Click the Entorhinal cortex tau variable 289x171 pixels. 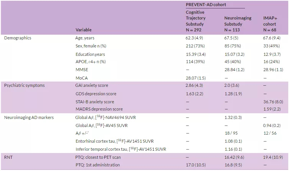click(115, 141)
